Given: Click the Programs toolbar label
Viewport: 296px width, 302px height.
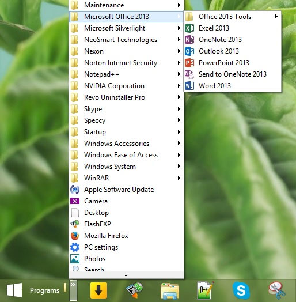Looking at the screenshot, I should 45,290.
